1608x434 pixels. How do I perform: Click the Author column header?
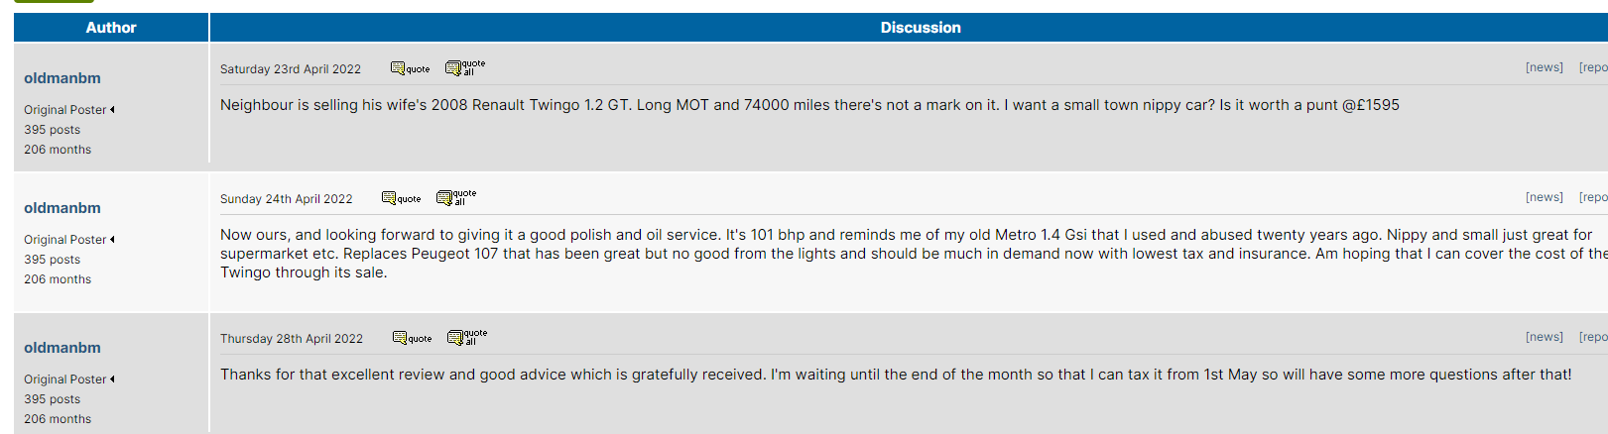tap(111, 28)
